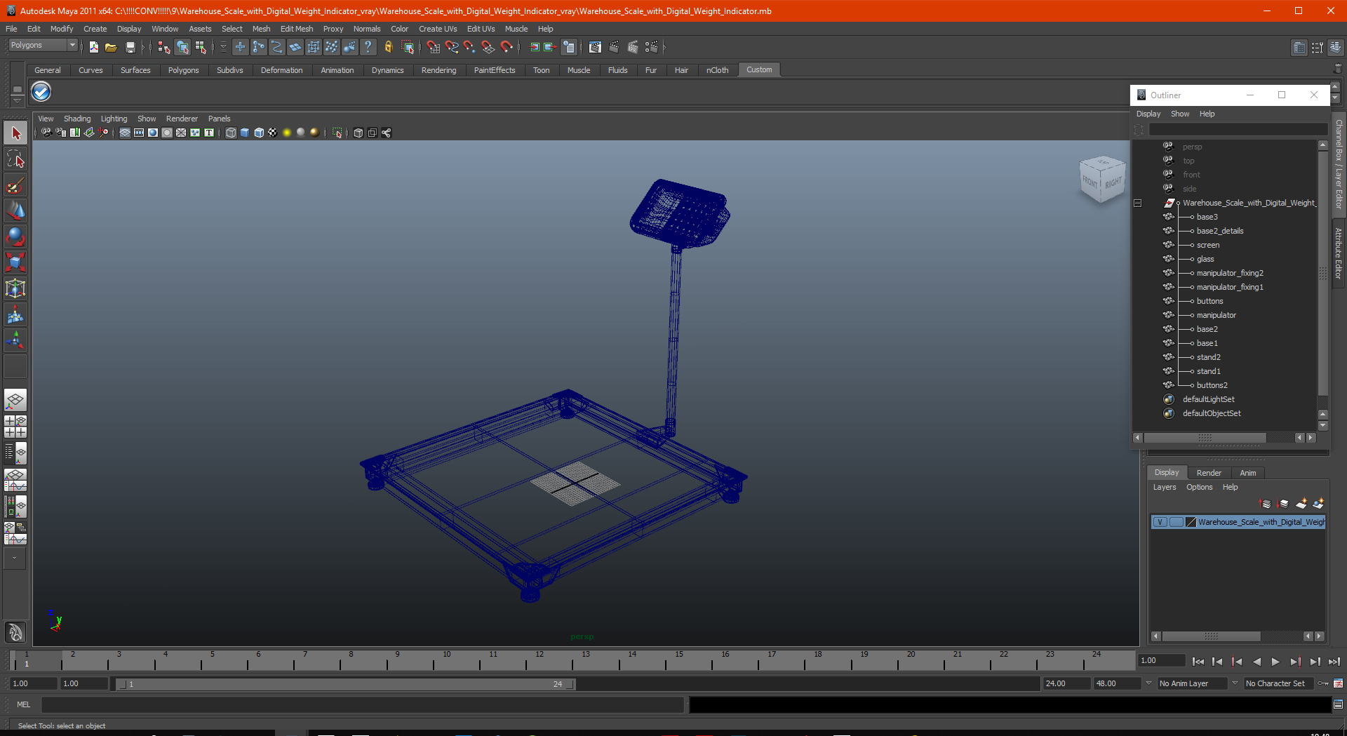Save the current scene

pos(130,47)
